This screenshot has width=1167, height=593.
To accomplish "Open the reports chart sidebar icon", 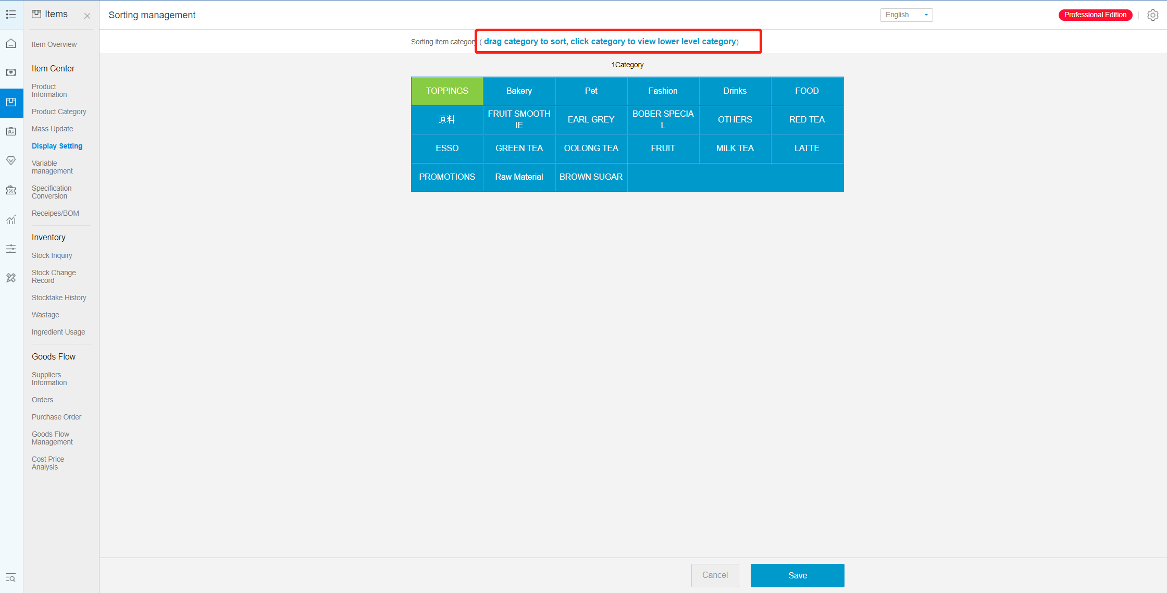I will (x=11, y=219).
